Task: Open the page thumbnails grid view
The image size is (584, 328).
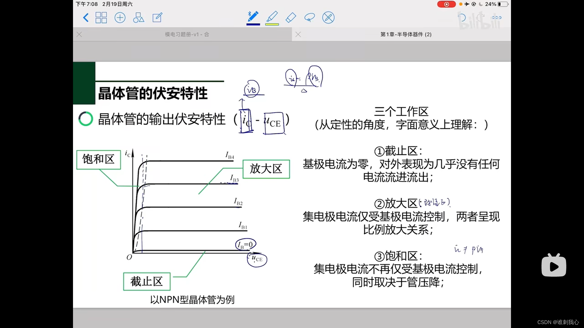Action: click(x=101, y=18)
